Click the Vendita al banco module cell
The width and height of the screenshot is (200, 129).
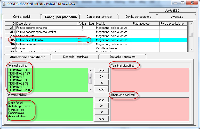pos(114,48)
